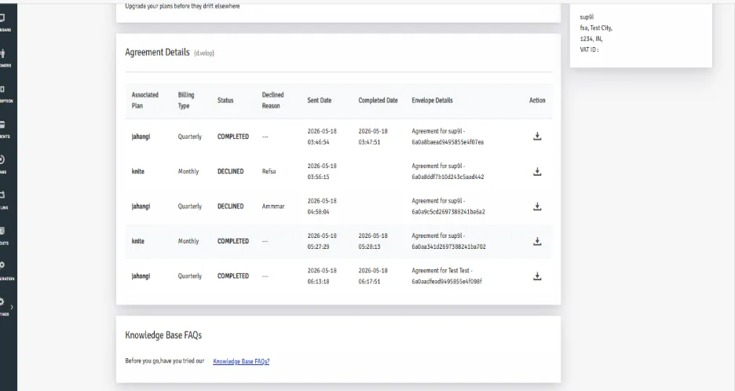
Task: Click the Completed Date column header
Action: [378, 100]
